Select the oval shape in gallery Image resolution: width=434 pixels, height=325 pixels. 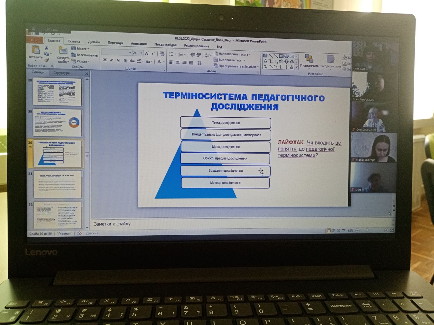286,56
